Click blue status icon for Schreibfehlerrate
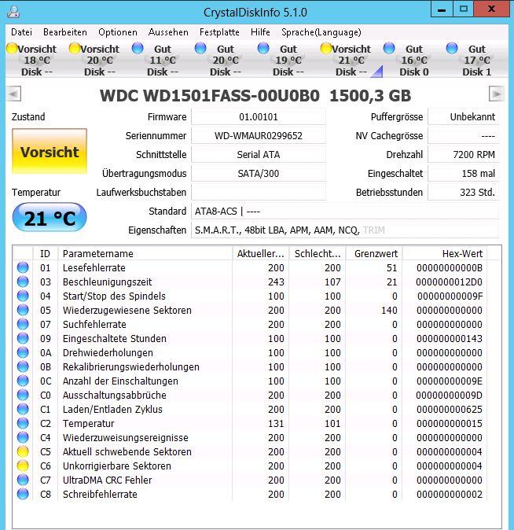This screenshot has width=514, height=530. 23,494
